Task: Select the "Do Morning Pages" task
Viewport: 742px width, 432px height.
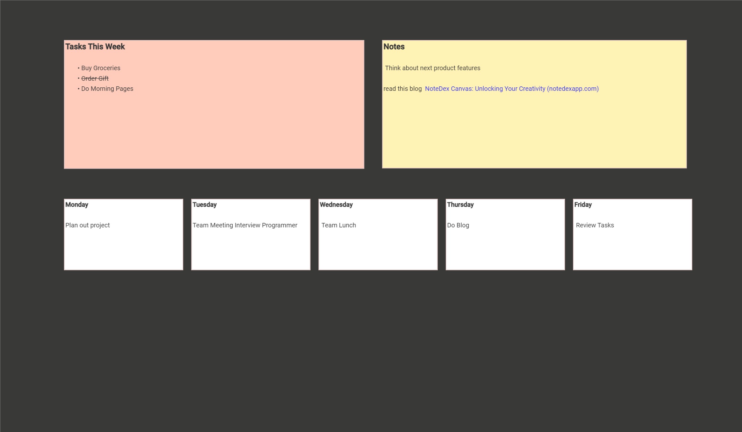Action: [x=107, y=89]
